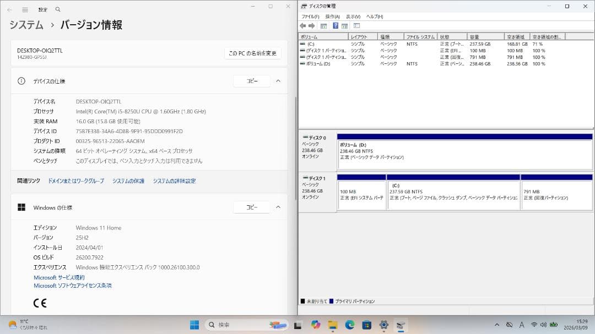
Task: Open the ヘルプ(H) menu
Action: tap(375, 17)
